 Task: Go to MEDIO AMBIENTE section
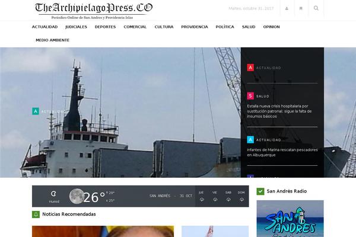(x=52, y=40)
